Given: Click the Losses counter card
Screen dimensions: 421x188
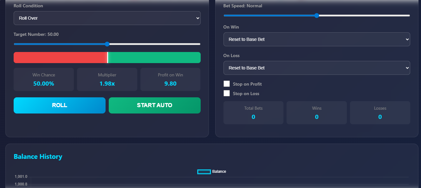Looking at the screenshot, I should click(x=380, y=113).
